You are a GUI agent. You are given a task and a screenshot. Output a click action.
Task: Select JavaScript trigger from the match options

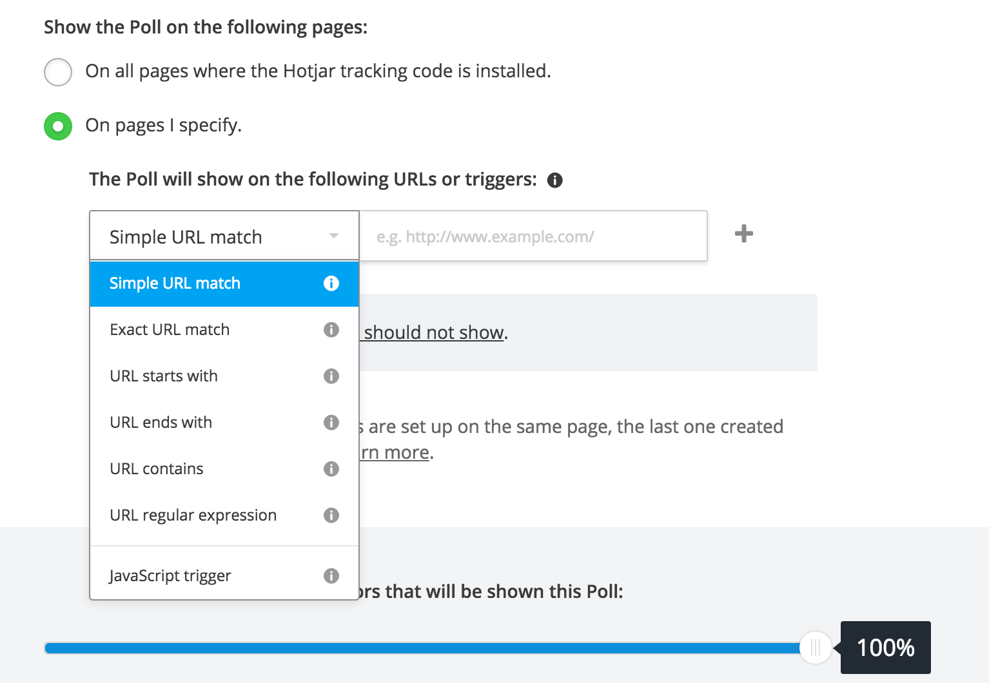[170, 575]
